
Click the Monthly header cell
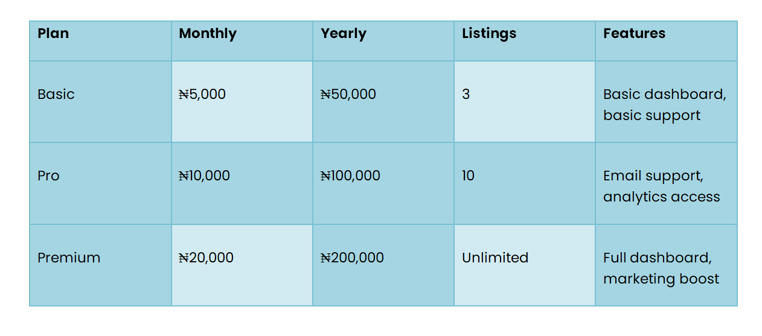click(x=242, y=41)
